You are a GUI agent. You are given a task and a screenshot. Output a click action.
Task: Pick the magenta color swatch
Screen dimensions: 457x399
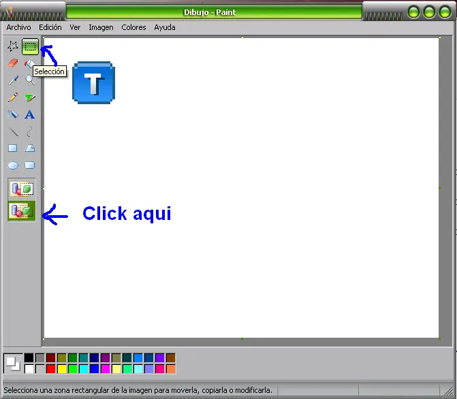105,369
